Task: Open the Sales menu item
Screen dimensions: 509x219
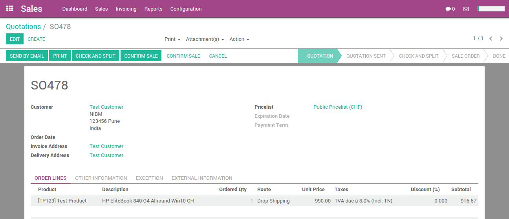Action: coord(101,9)
